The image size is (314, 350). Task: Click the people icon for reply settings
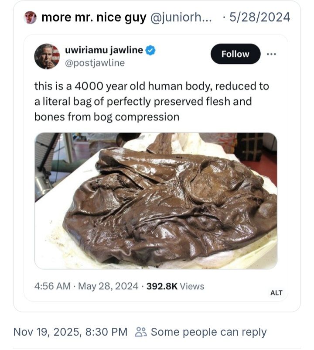(141, 332)
